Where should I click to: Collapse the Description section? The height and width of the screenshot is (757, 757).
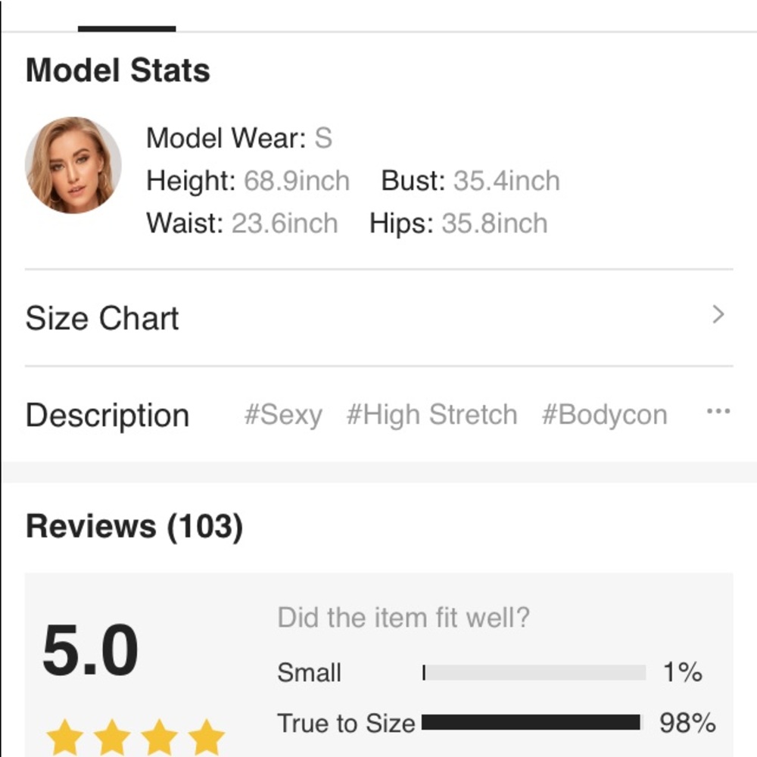click(107, 415)
